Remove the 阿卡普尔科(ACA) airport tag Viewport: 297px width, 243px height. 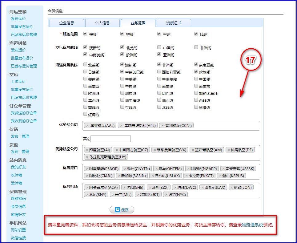[87, 188]
